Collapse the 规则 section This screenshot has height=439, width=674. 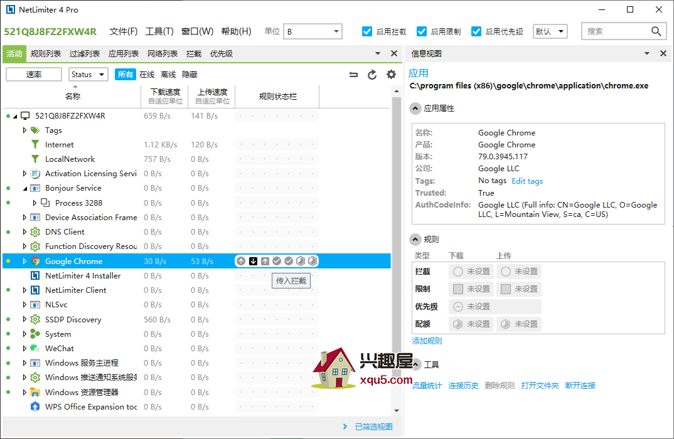coord(415,240)
